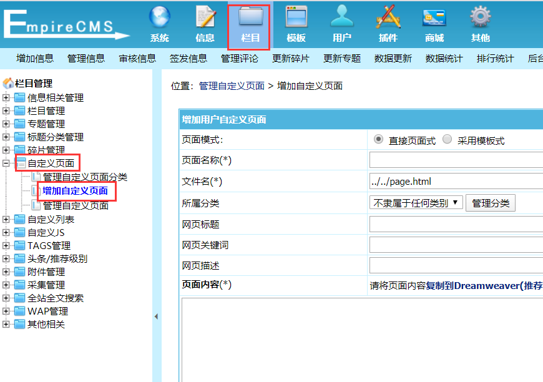The height and width of the screenshot is (382, 543).
Task: Follow the 管理自定义页面 breadcrumb link
Action: [232, 86]
